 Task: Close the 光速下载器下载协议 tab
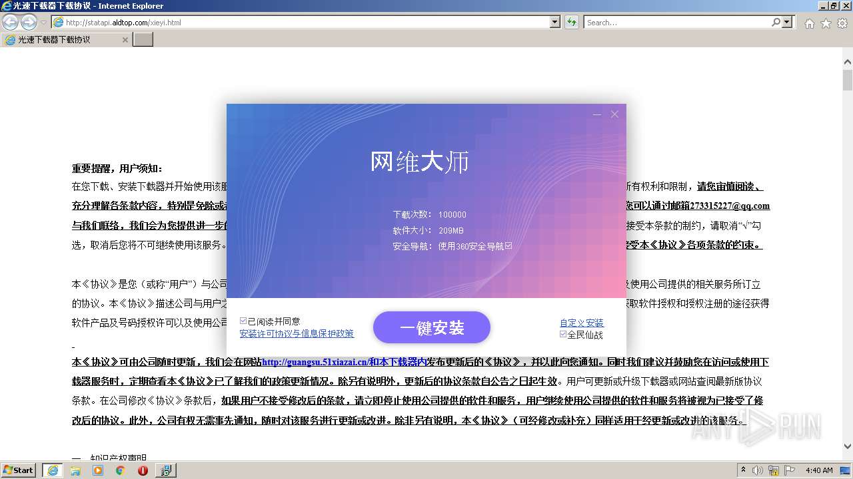click(x=125, y=40)
